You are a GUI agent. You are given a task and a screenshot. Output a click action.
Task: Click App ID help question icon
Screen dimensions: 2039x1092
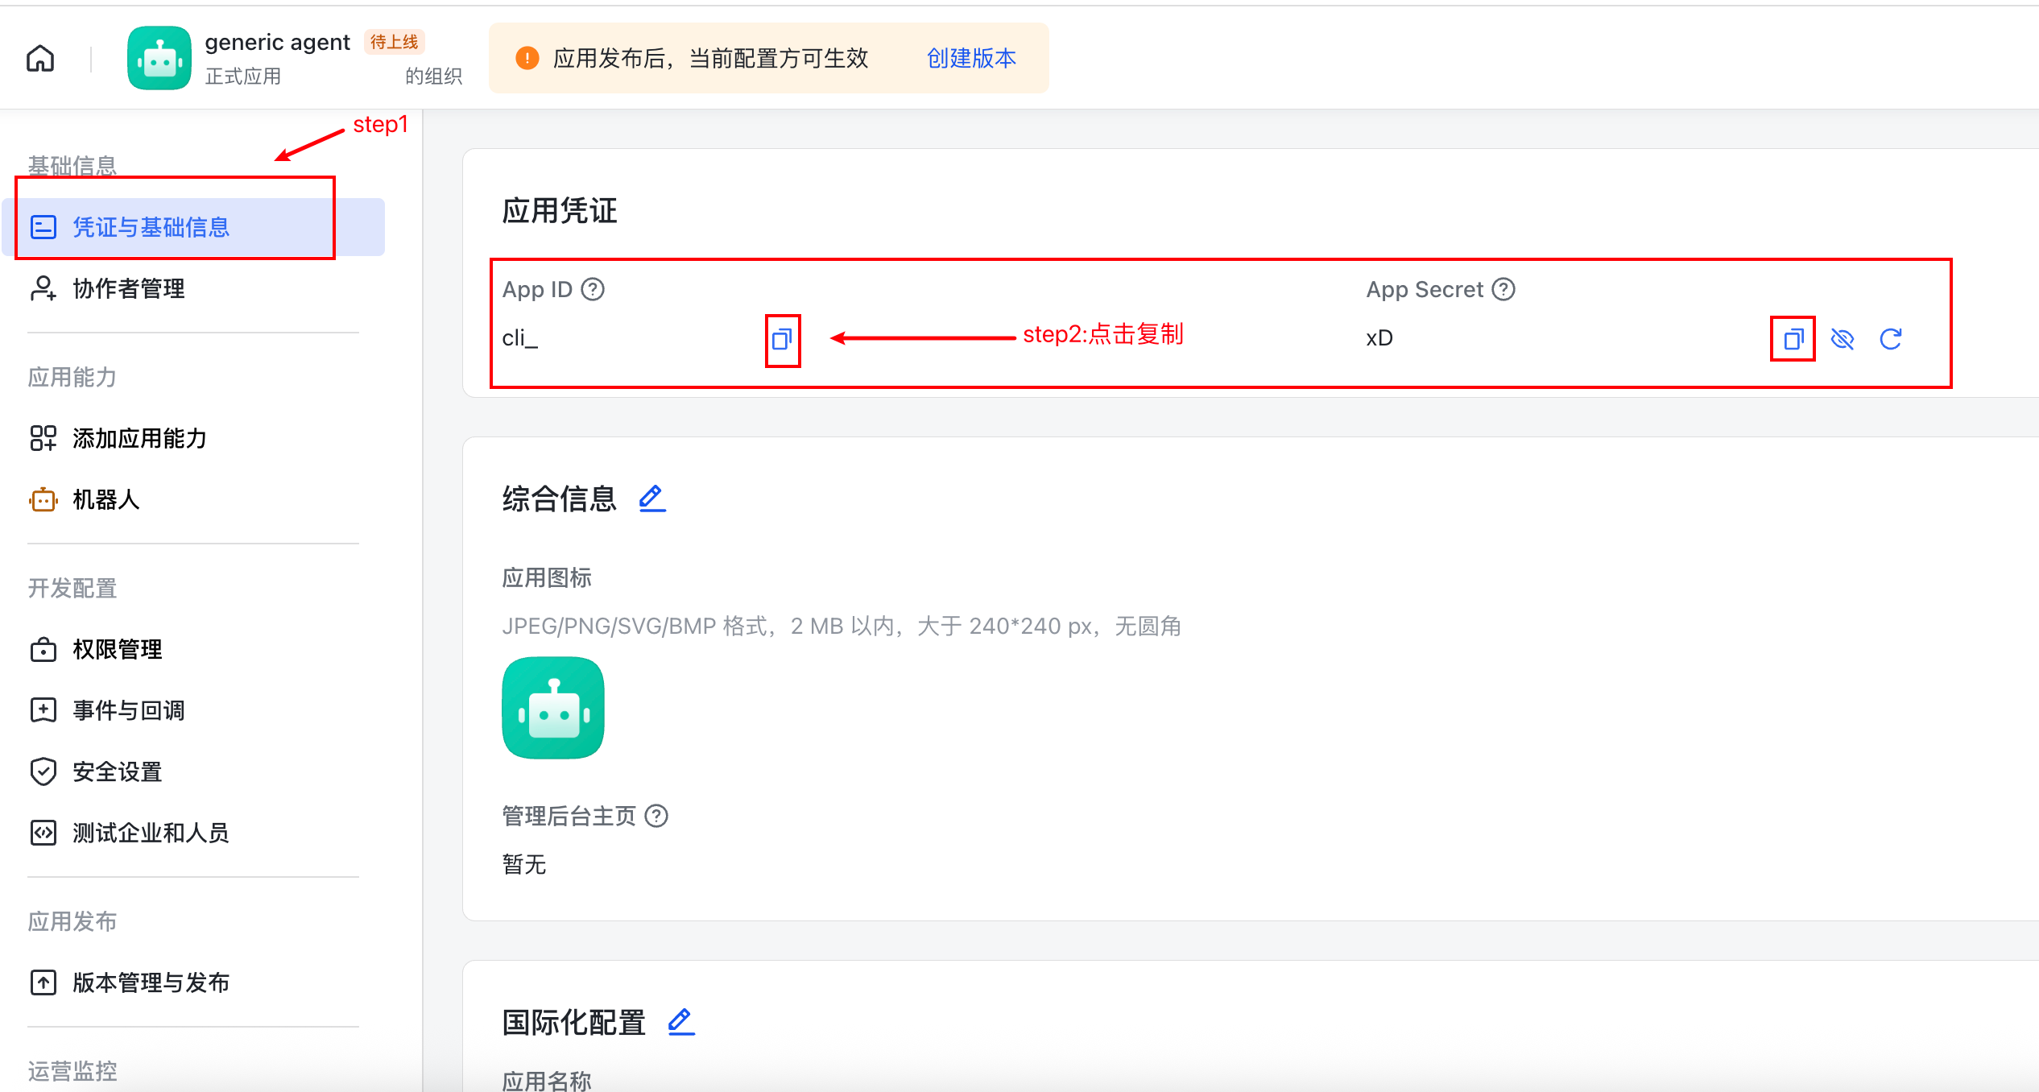pos(593,289)
